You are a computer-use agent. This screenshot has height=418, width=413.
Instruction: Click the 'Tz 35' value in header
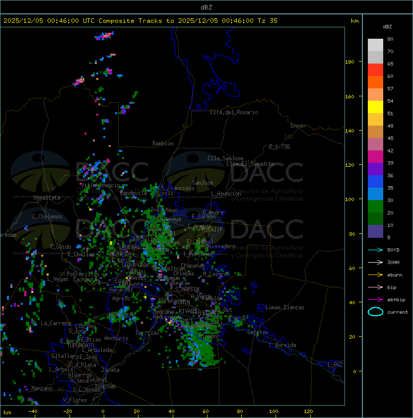(268, 21)
